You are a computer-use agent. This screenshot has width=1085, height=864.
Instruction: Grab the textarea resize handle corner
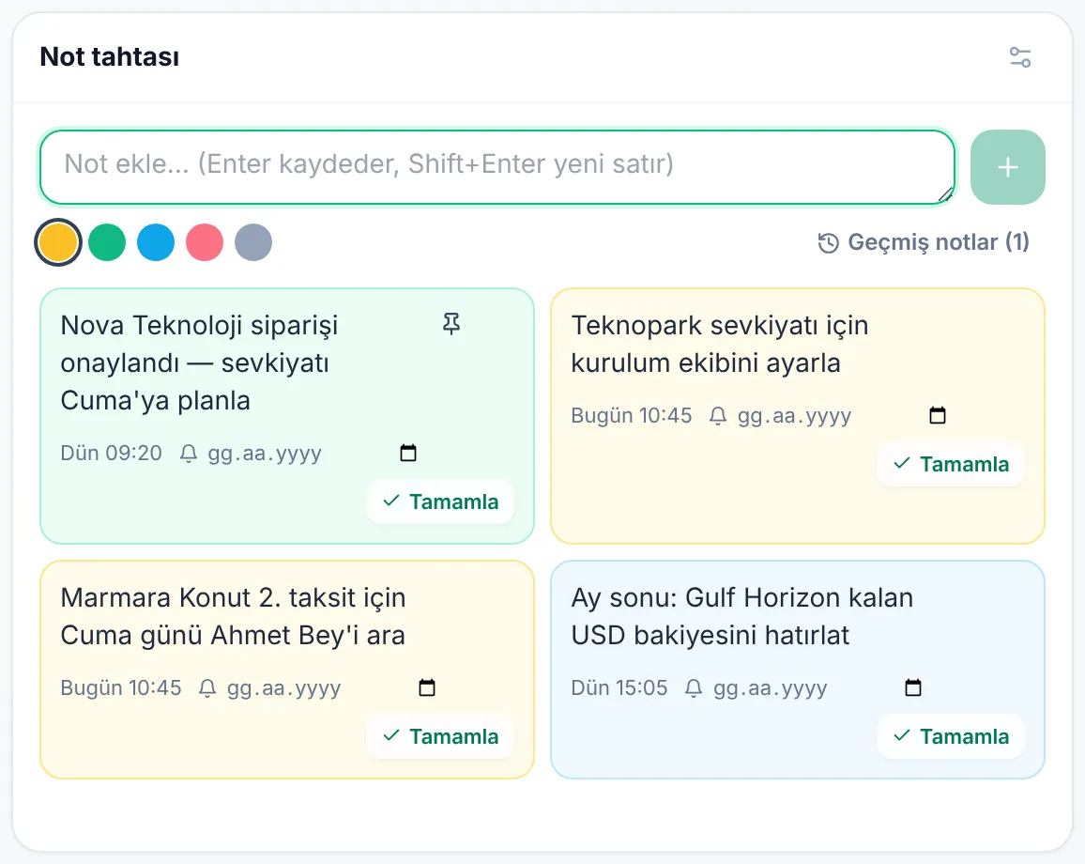click(946, 195)
